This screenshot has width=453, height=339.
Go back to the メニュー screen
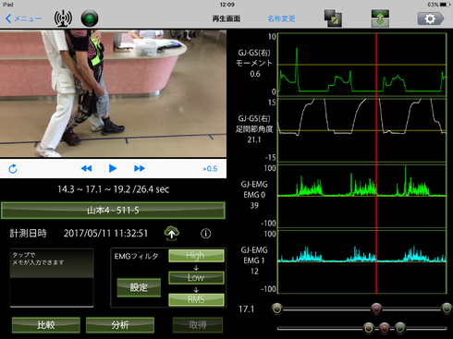[x=23, y=18]
